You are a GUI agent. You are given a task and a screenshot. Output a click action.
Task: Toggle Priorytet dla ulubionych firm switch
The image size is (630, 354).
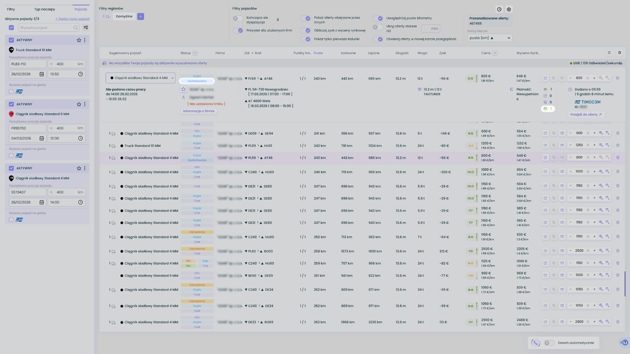click(x=238, y=30)
